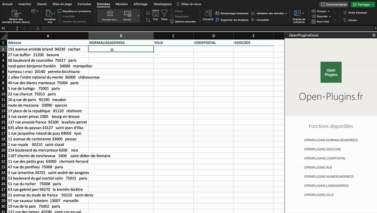Click OPENPLUGINS.NORMALIZEADDRESS function

coord(331,140)
